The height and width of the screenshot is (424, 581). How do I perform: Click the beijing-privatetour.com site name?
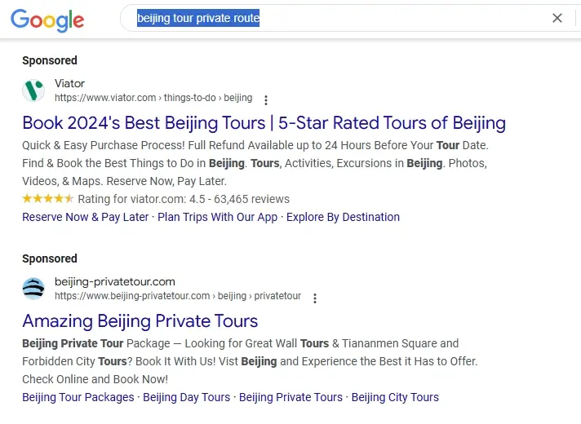pyautogui.click(x=115, y=282)
